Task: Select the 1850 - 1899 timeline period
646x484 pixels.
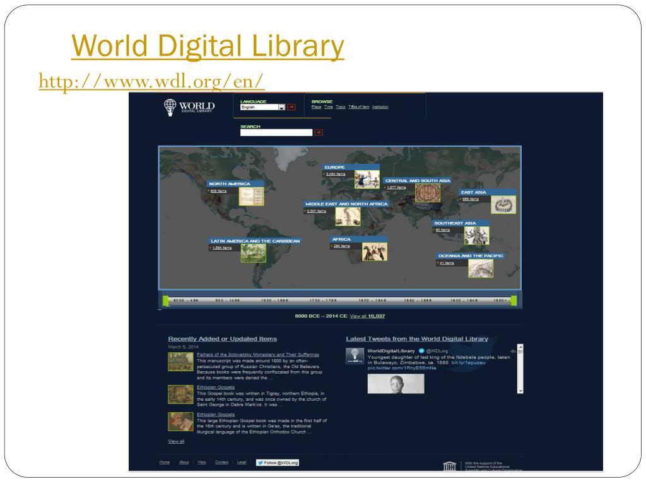Action: 418,301
